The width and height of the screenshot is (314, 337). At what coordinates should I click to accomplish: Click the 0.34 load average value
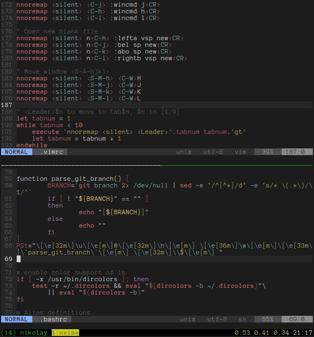(x=281, y=333)
